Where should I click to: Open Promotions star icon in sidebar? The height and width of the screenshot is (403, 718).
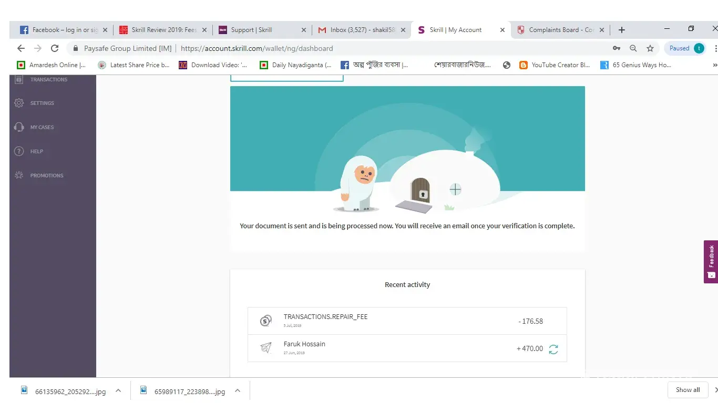19,175
